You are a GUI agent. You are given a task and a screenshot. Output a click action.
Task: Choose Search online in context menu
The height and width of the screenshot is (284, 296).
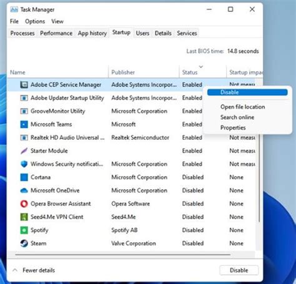[237, 117]
